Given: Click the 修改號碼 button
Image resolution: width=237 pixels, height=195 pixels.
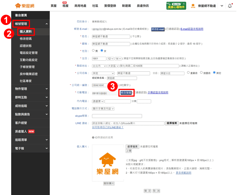Looking at the screenshot, I should [126, 93].
